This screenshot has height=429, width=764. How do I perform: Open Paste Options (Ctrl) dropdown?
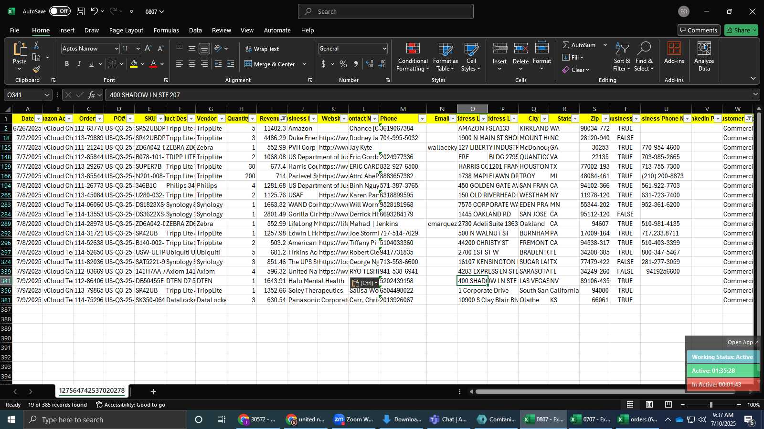click(x=365, y=283)
